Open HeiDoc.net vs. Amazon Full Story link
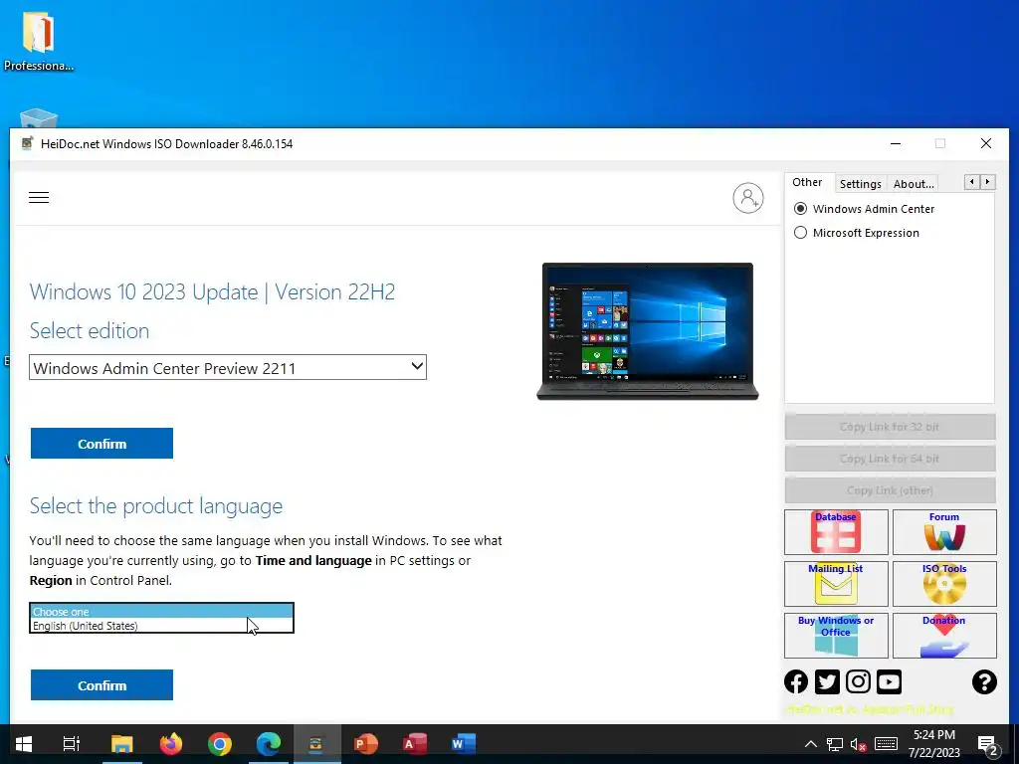Image resolution: width=1019 pixels, height=764 pixels. 870,709
